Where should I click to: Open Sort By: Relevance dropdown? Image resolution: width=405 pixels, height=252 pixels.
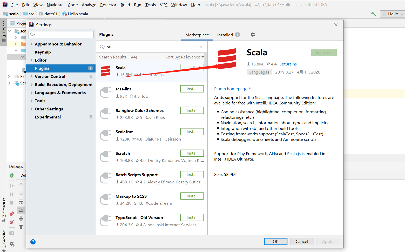[184, 57]
